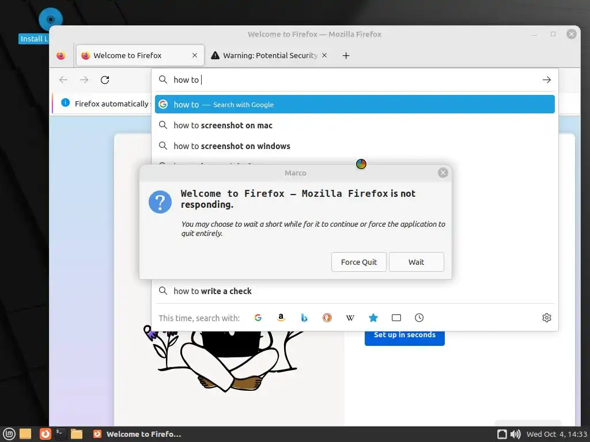Open a new tab with plus button
Image resolution: width=590 pixels, height=442 pixels.
tap(346, 56)
